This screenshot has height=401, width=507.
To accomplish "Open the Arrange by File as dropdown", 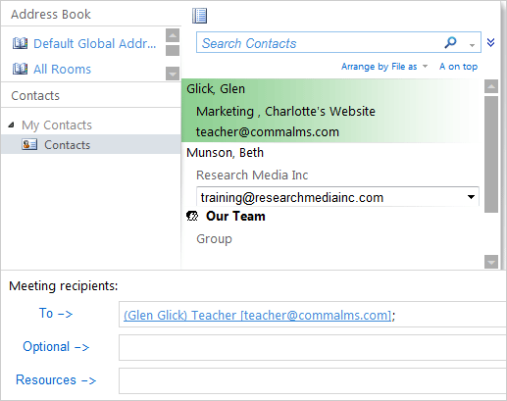I will click(x=384, y=67).
